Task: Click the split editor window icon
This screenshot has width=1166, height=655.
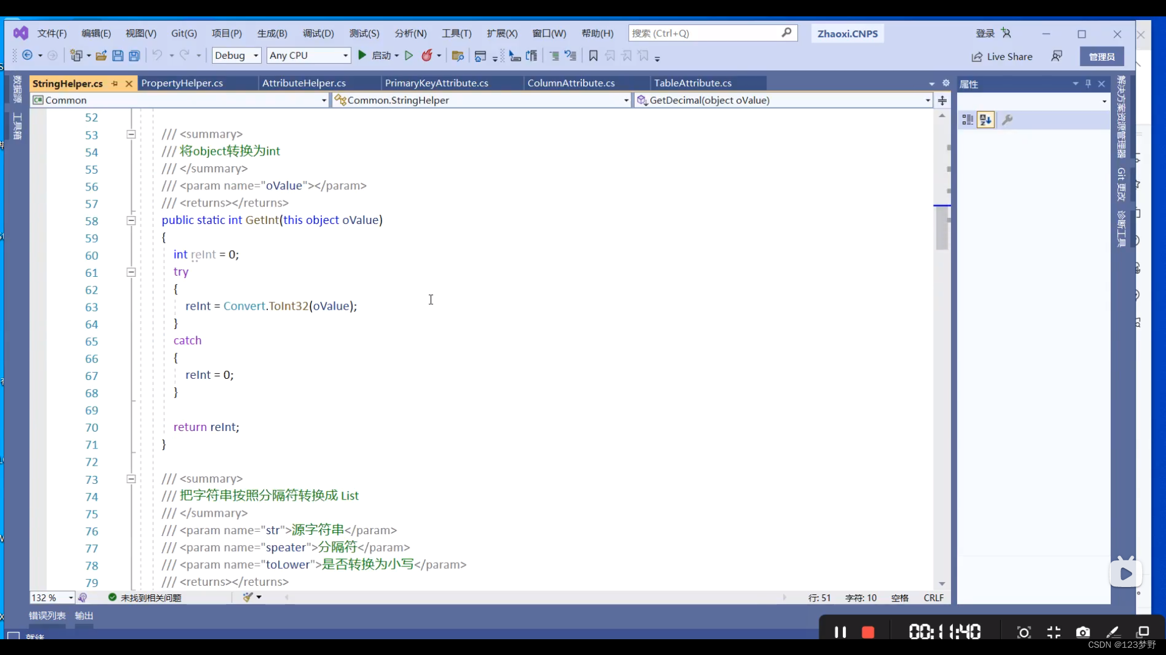Action: click(x=943, y=100)
